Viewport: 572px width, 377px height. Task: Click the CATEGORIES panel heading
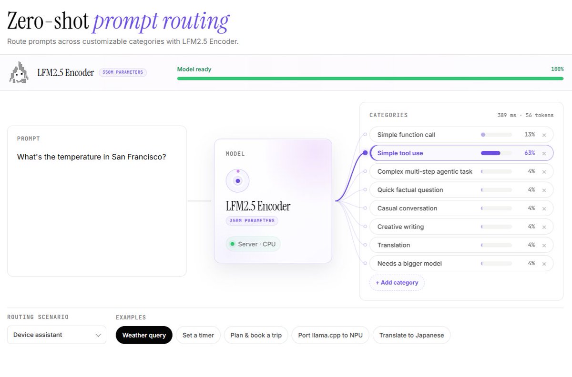pos(388,115)
